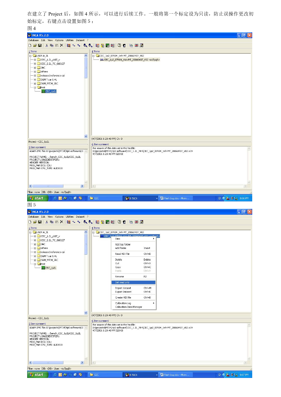This screenshot has height=397, width=281.
Task: Open Utilities menu in Figure 5 window
Action: (x=70, y=217)
